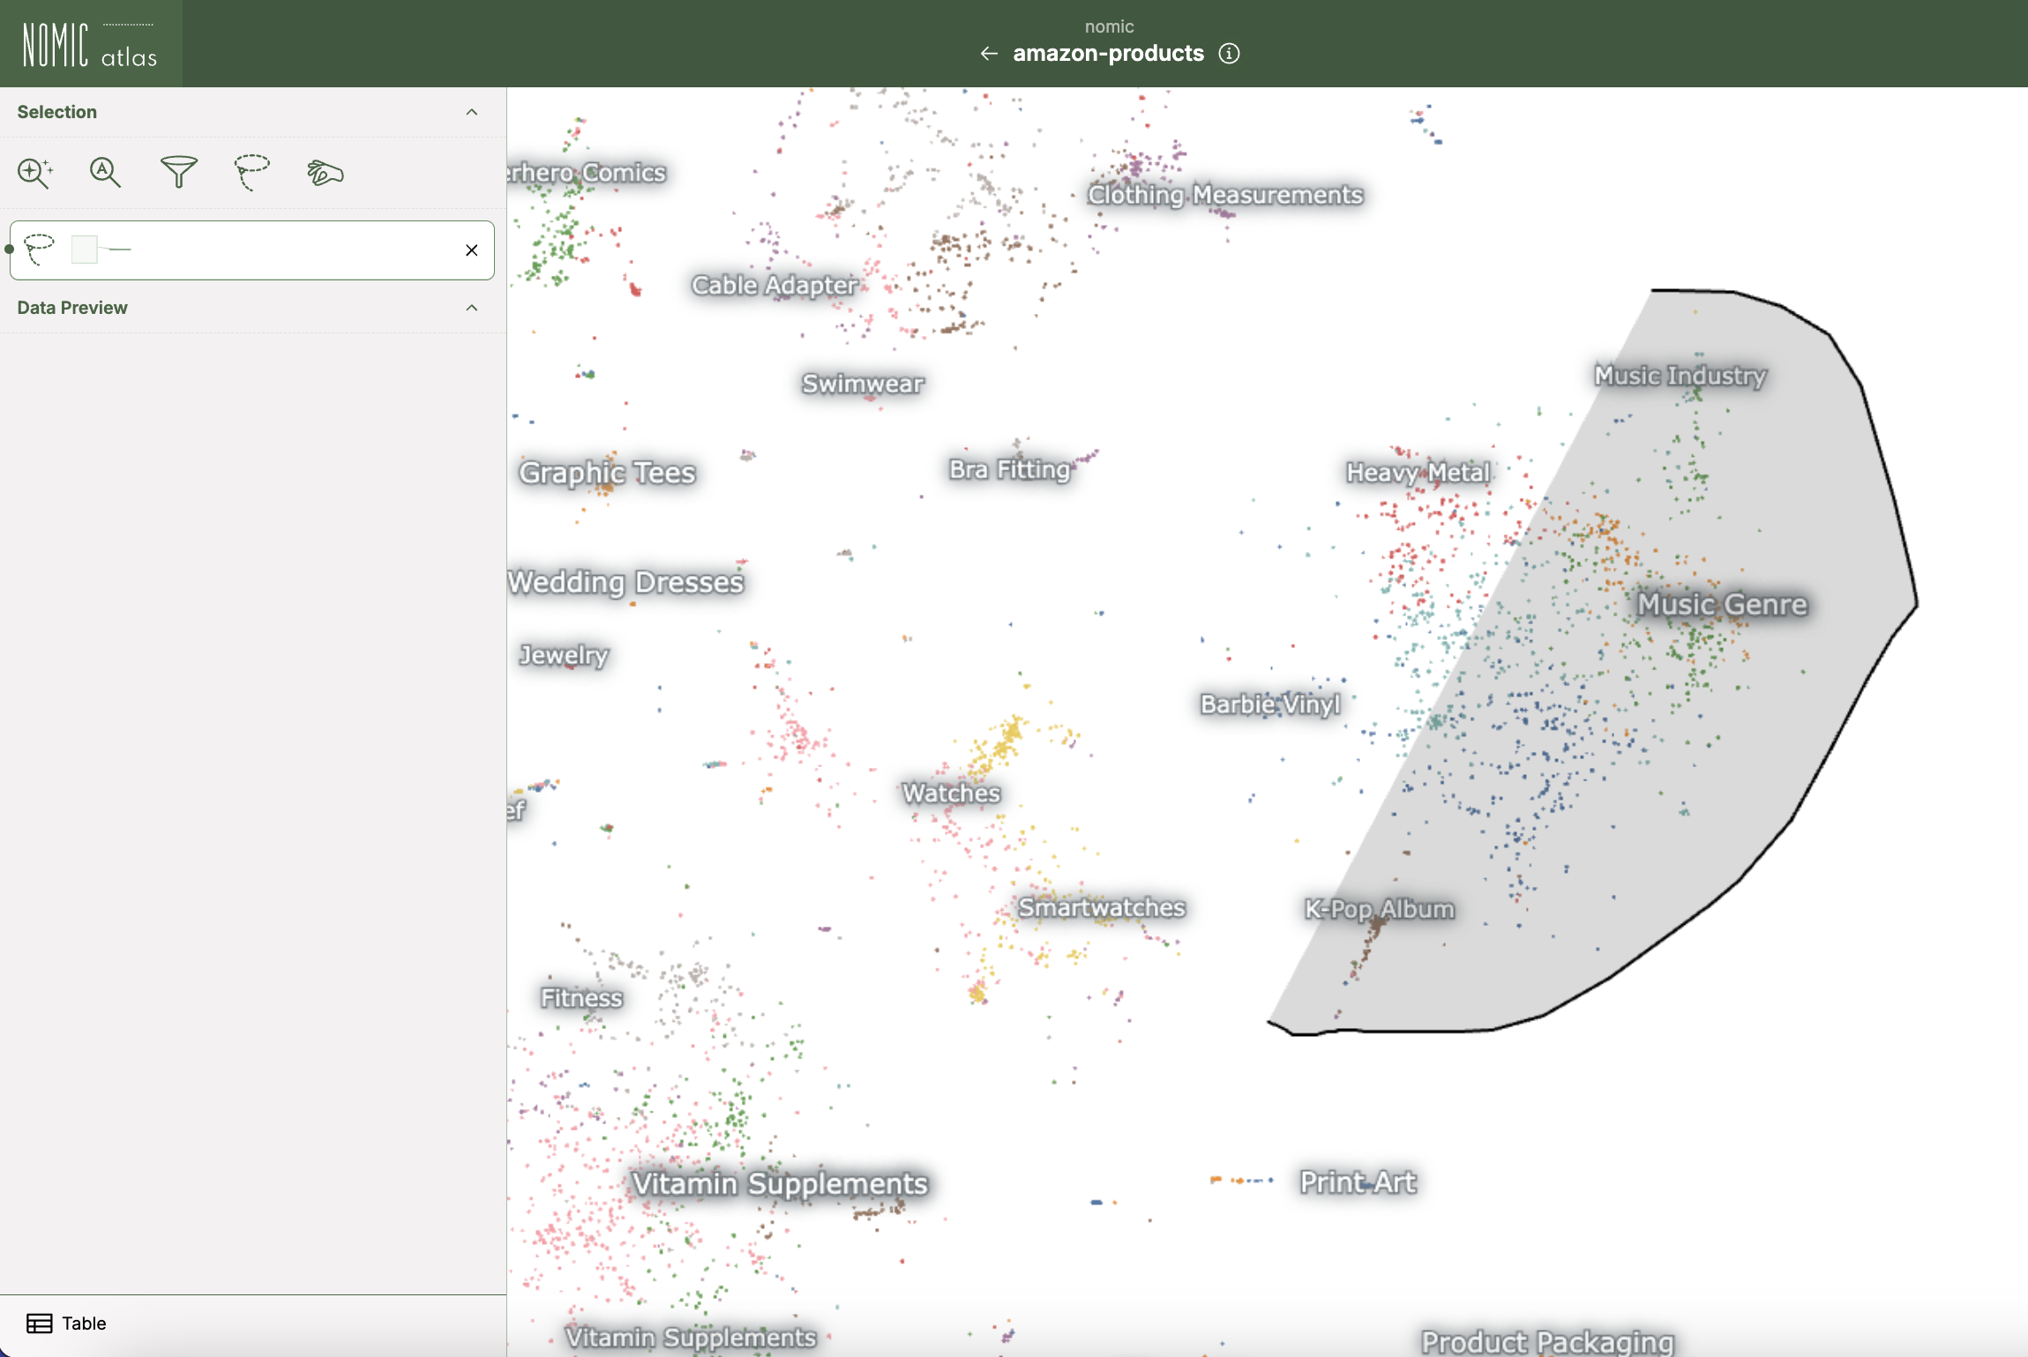Click the Smartwatches cluster label
This screenshot has width=2028, height=1357.
tap(1102, 907)
